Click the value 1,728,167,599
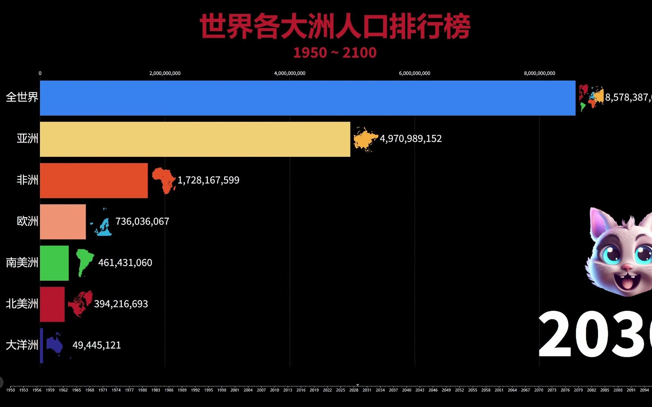Viewport: 652px width, 407px height. click(x=208, y=180)
